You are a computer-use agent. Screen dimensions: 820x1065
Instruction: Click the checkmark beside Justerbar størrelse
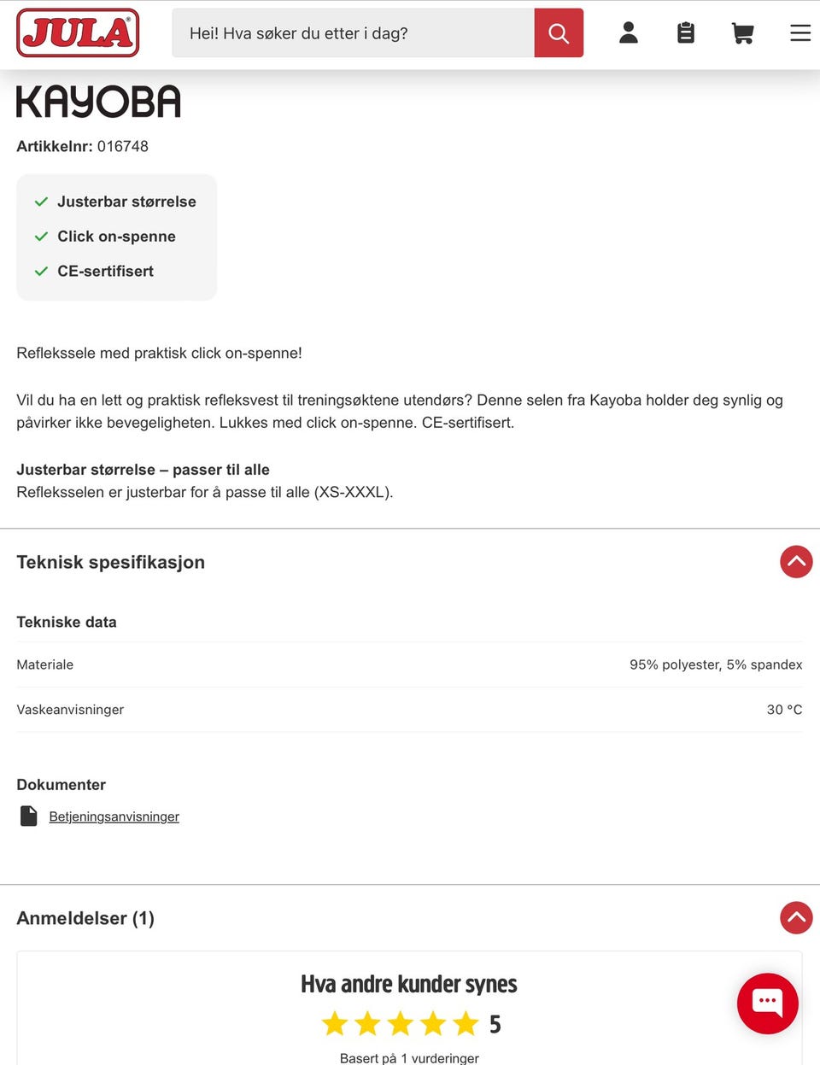coord(40,201)
